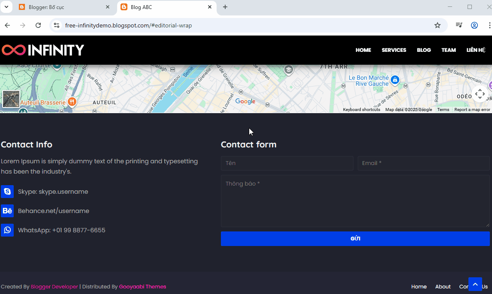Click the Skype: skype.username text

tap(53, 192)
